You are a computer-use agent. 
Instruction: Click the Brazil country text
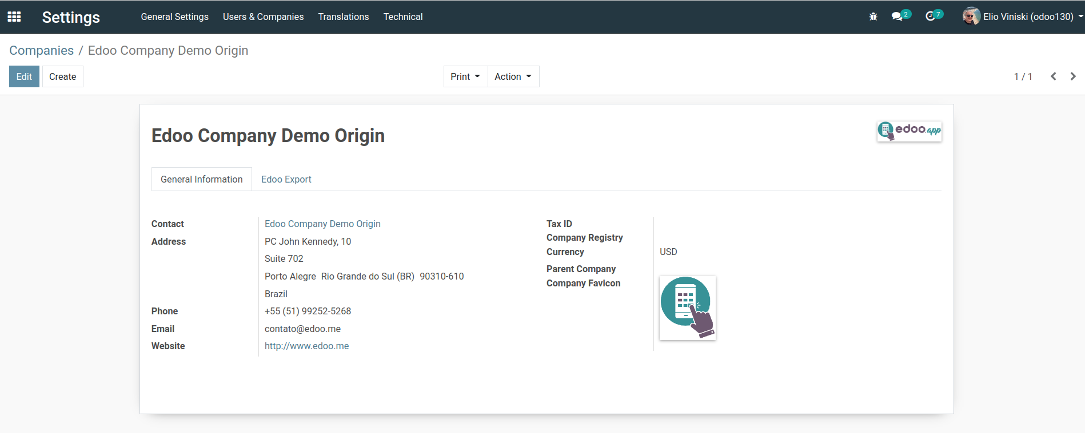276,294
